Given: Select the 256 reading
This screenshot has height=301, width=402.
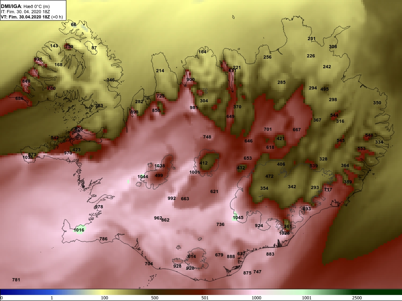Looking at the screenshot, I should [267, 57].
